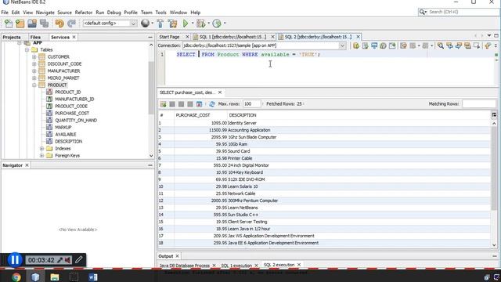Open the Refactor menu
The image size is (501, 282).
84,13
